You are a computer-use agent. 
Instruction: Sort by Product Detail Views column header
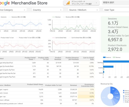tap(30, 59)
